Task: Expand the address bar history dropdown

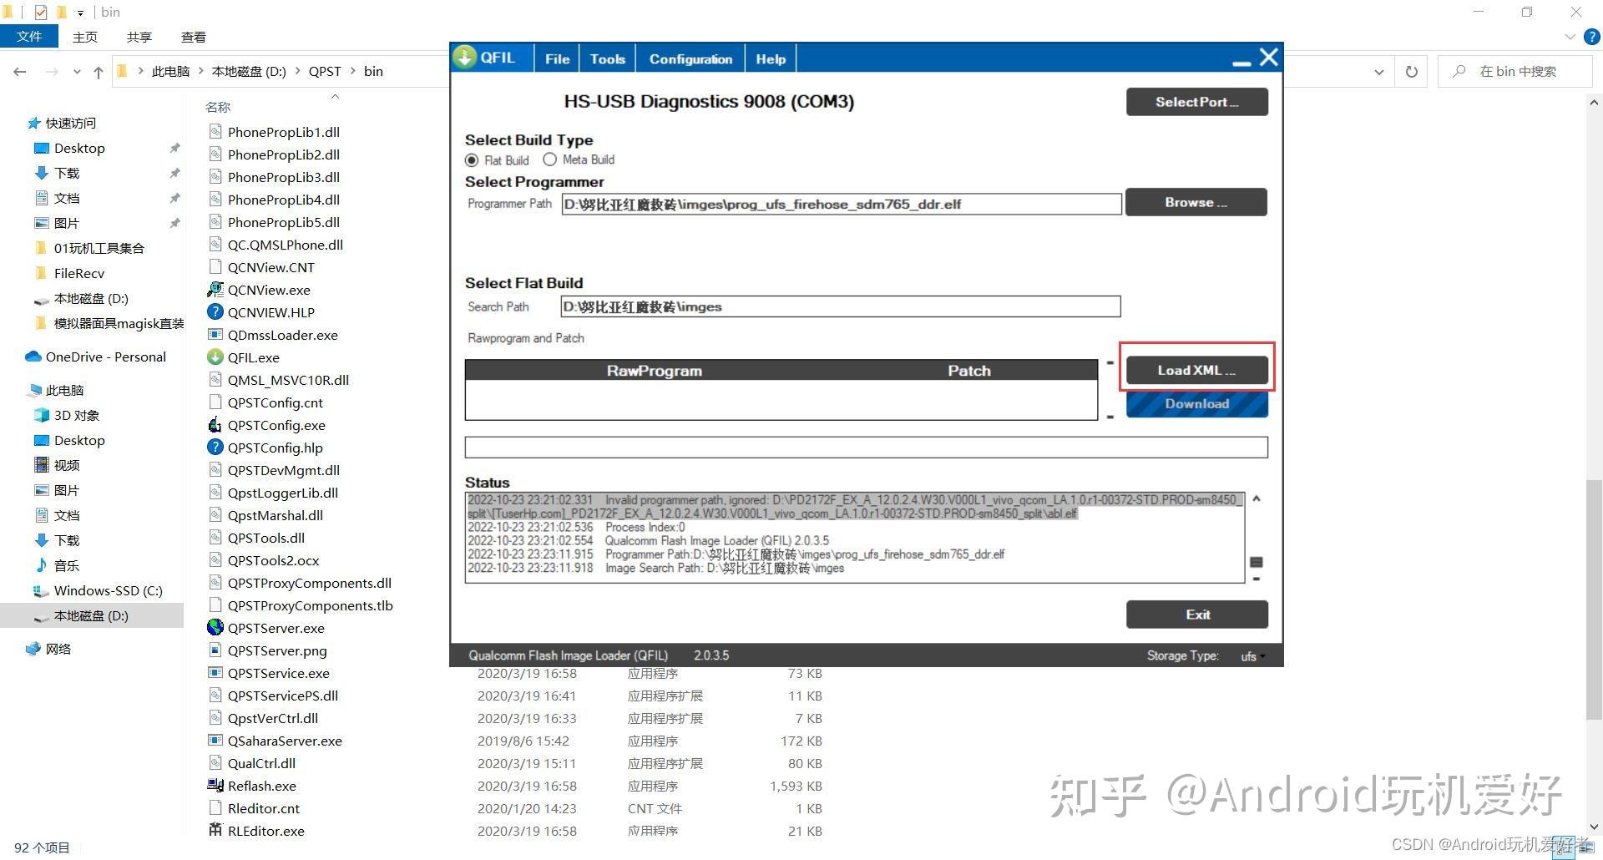Action: point(1378,72)
